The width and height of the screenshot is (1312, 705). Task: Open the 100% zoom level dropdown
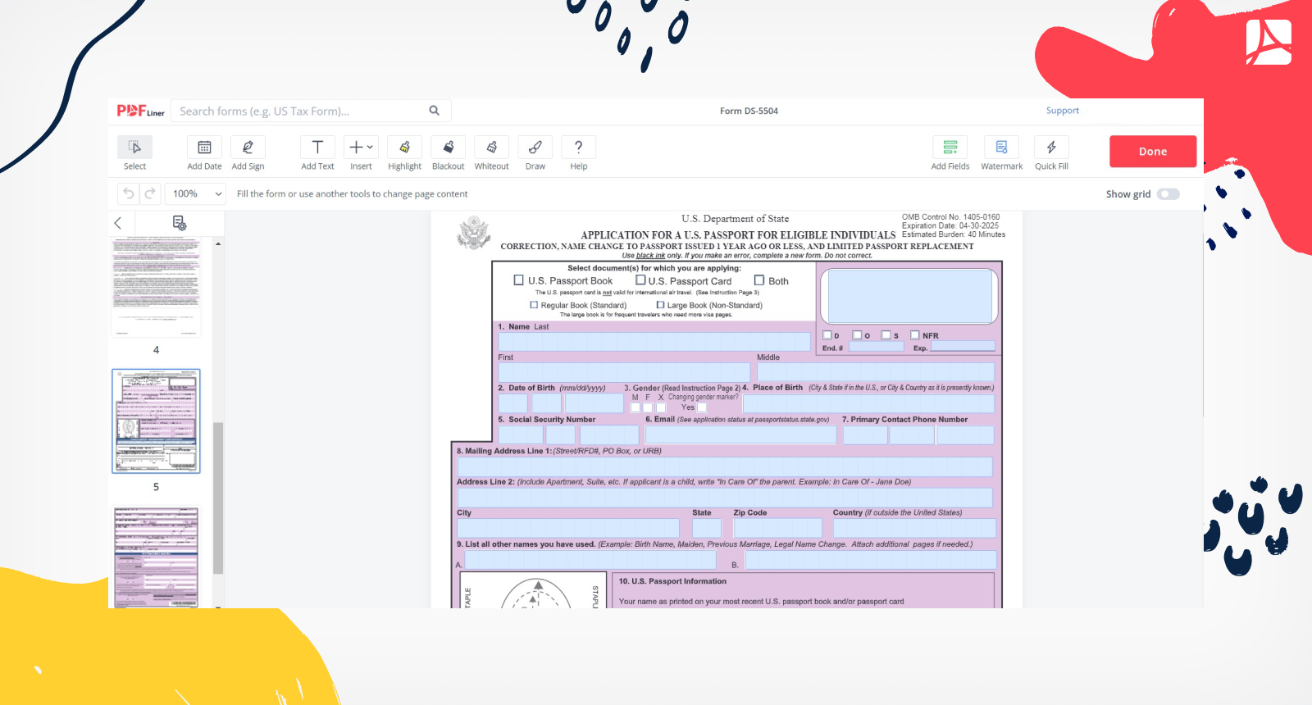[195, 194]
